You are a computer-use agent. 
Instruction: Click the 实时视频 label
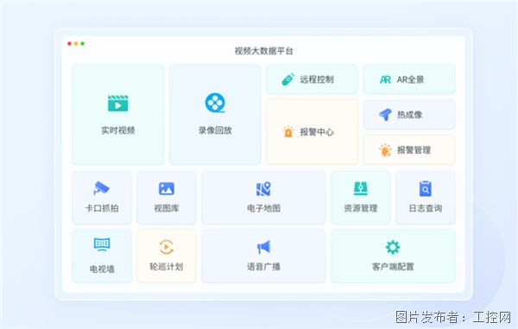click(x=118, y=130)
